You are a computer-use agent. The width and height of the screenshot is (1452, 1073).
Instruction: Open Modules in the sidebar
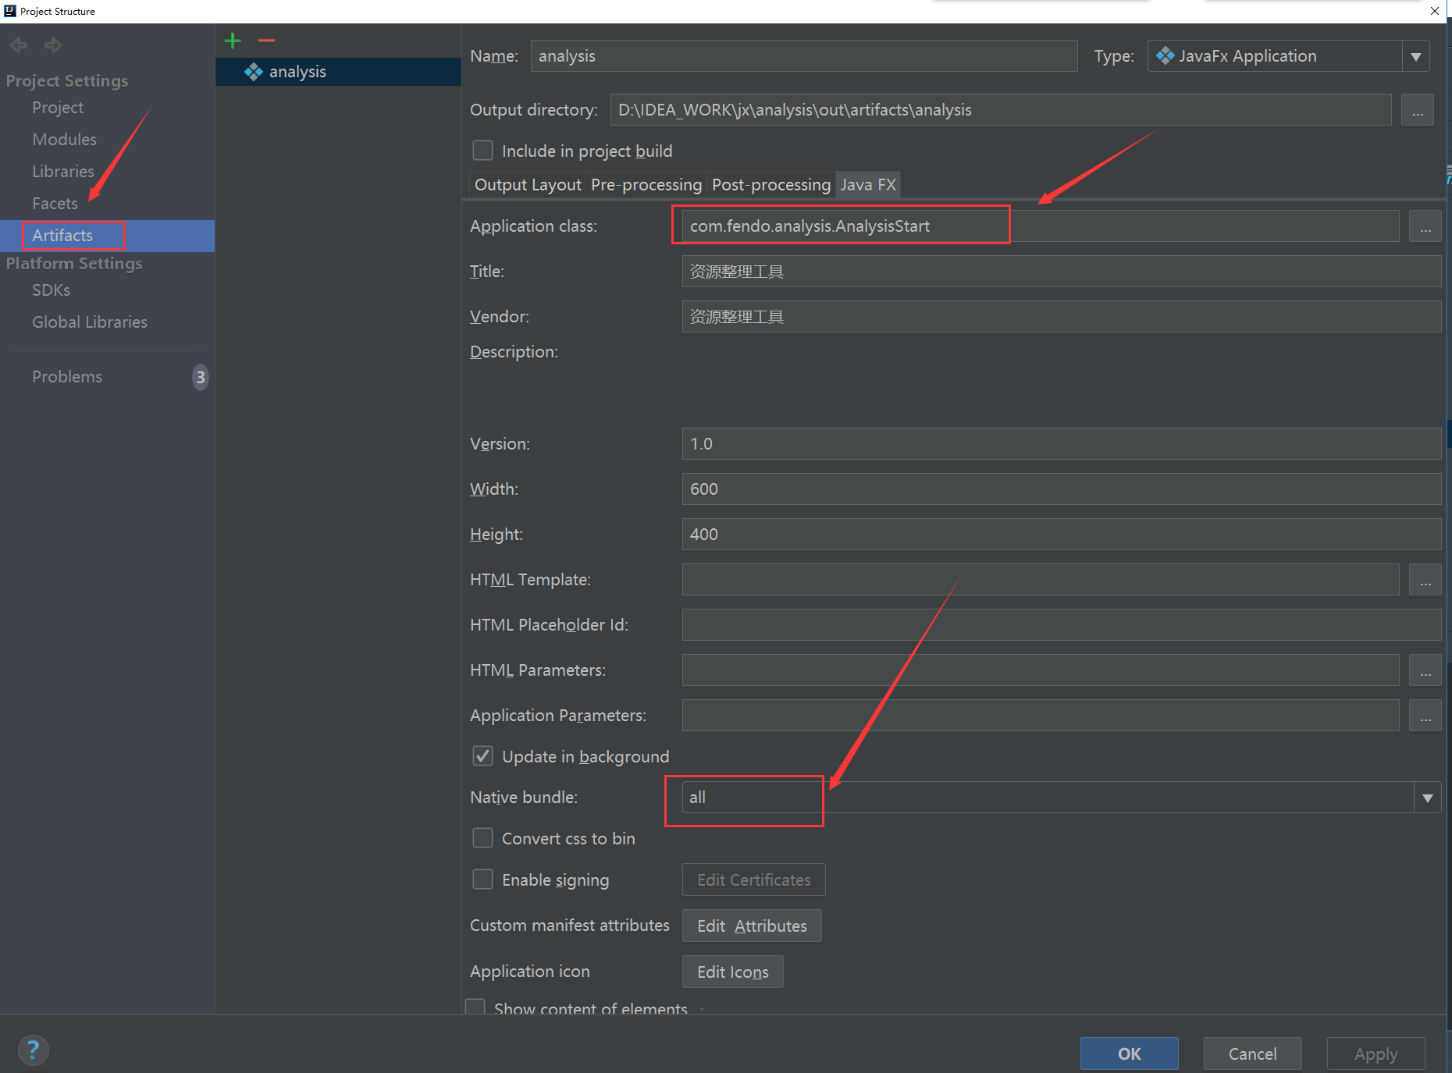click(64, 140)
